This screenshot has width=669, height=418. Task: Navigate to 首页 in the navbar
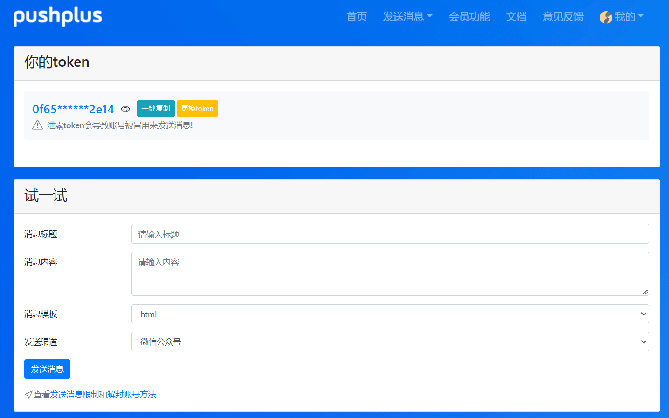pyautogui.click(x=356, y=17)
